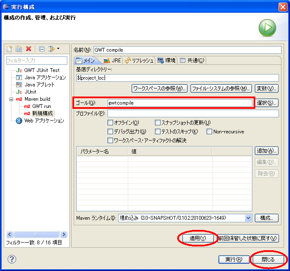Click the base directory ${project_loc} field
This screenshot has height=271, width=290.
[x=177, y=78]
